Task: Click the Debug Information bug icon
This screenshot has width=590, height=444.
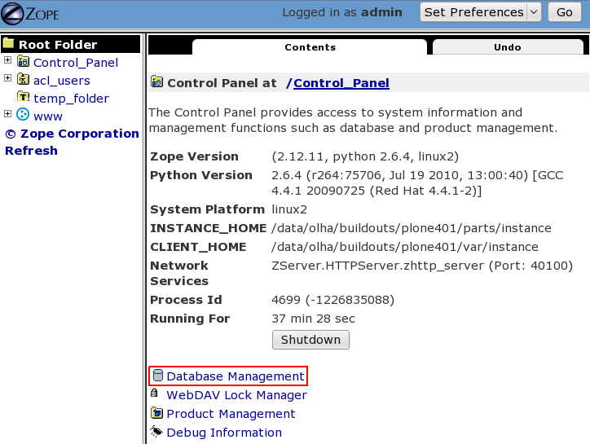Action: pyautogui.click(x=156, y=431)
